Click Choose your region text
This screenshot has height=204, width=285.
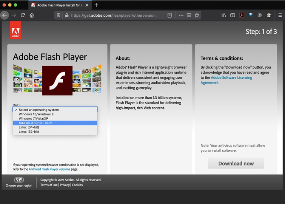[x=19, y=185]
